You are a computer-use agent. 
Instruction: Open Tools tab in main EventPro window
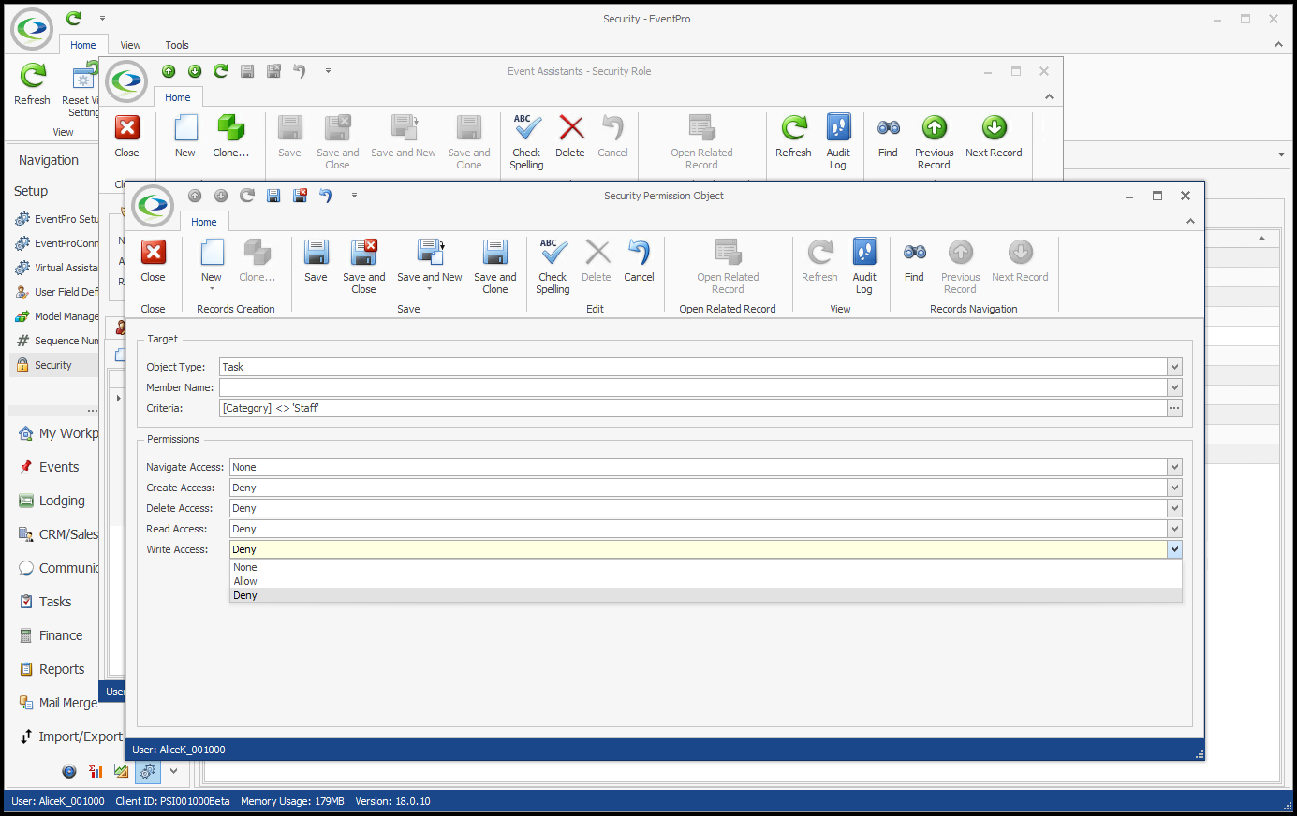(177, 45)
